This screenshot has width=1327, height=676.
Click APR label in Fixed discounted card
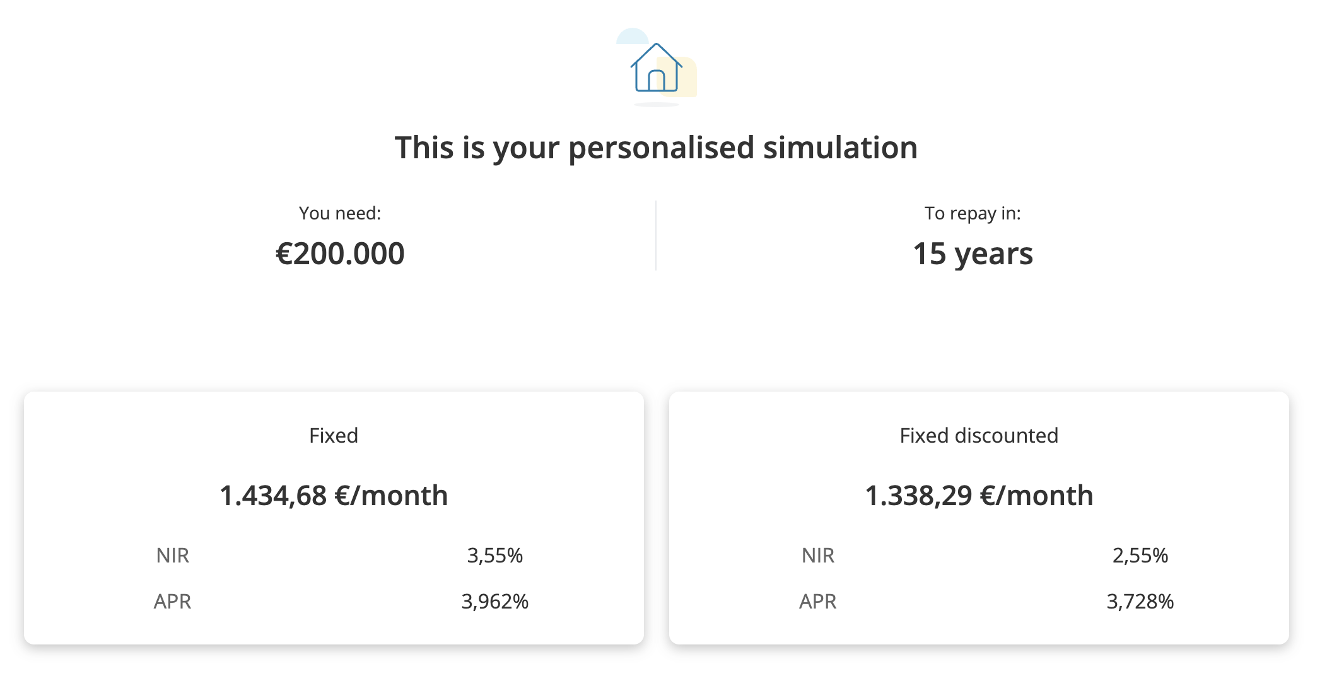click(x=818, y=601)
